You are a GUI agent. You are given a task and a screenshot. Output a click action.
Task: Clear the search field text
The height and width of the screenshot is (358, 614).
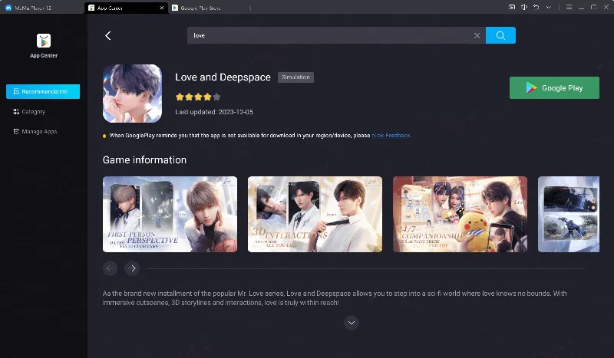[x=477, y=35]
